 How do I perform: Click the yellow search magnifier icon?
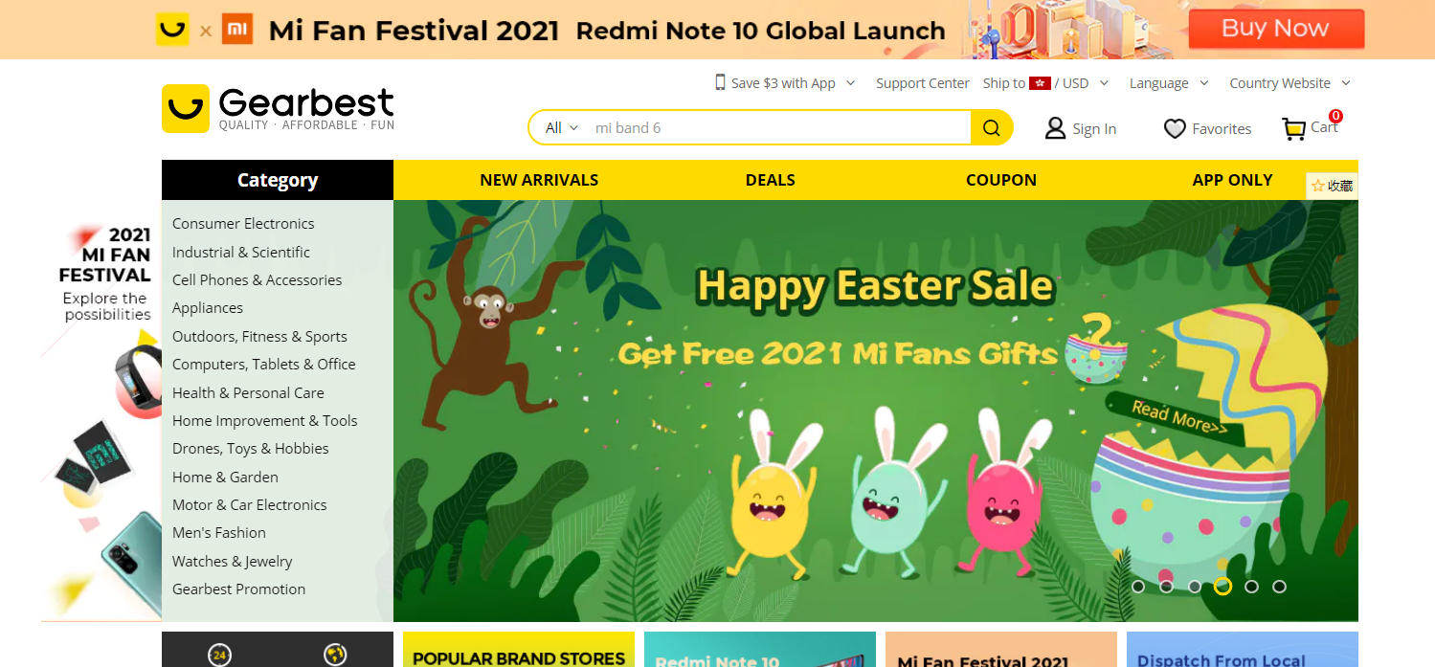[x=992, y=128]
